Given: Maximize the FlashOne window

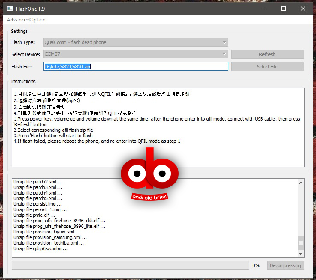Looking at the screenshot, I should 283,8.
